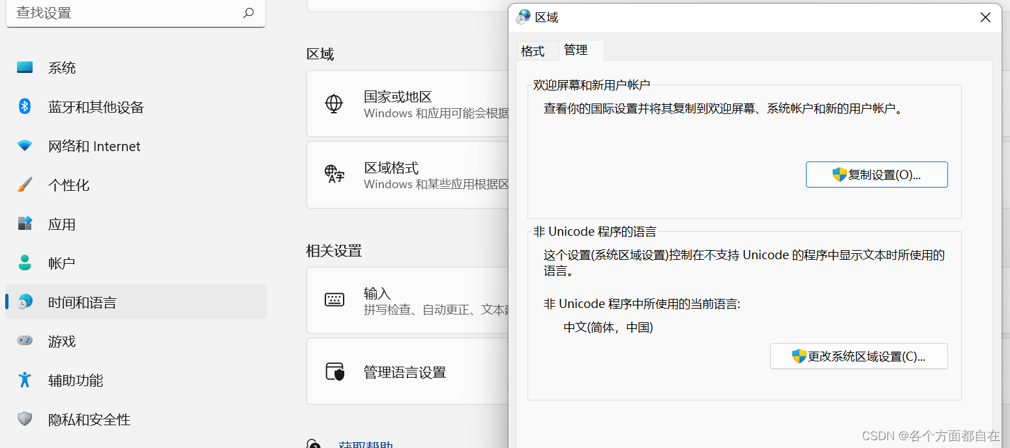Select the gamepad icon for 游戏

25,341
